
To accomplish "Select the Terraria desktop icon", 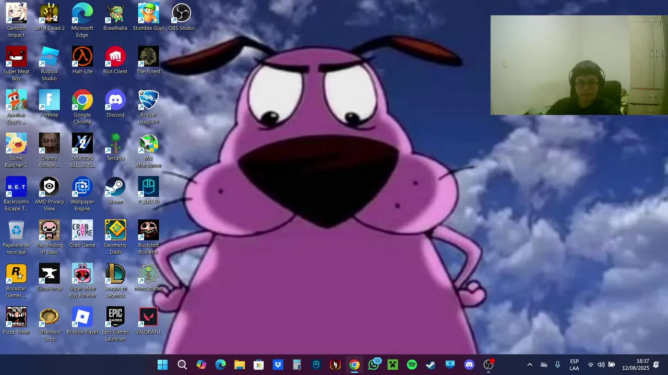I will [x=115, y=147].
